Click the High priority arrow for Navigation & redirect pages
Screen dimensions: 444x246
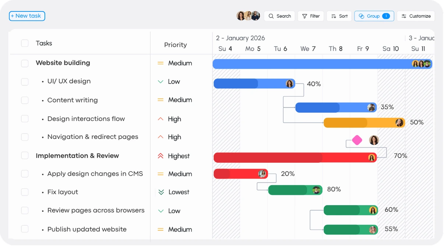[161, 137]
